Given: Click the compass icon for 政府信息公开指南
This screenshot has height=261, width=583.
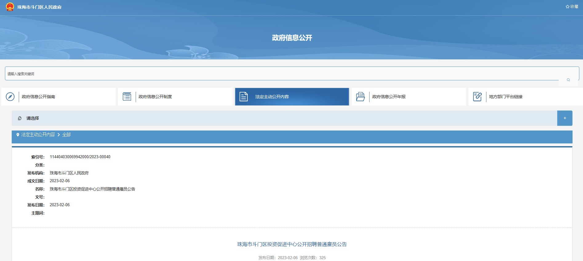Looking at the screenshot, I should point(10,97).
